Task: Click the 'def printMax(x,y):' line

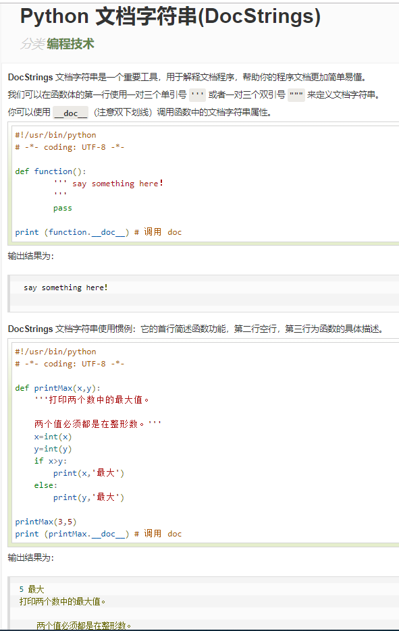Action: (58, 388)
